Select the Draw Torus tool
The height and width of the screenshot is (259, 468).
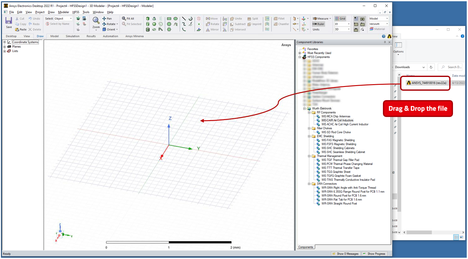coord(154,29)
